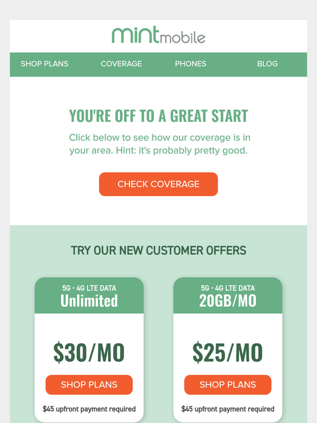Click upfront payment note under Unlimited plan
This screenshot has height=423, width=317.
coord(89,409)
